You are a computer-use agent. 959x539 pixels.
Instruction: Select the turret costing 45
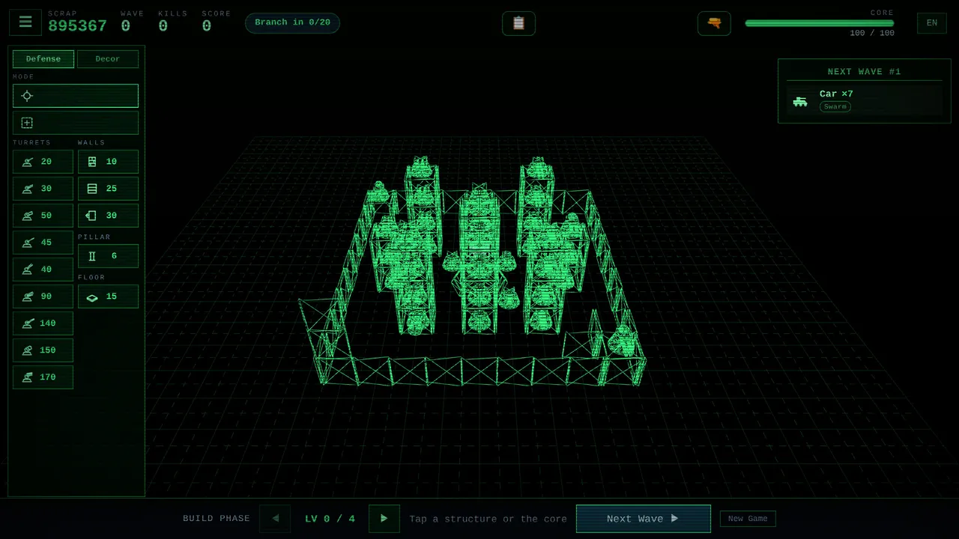coord(43,243)
